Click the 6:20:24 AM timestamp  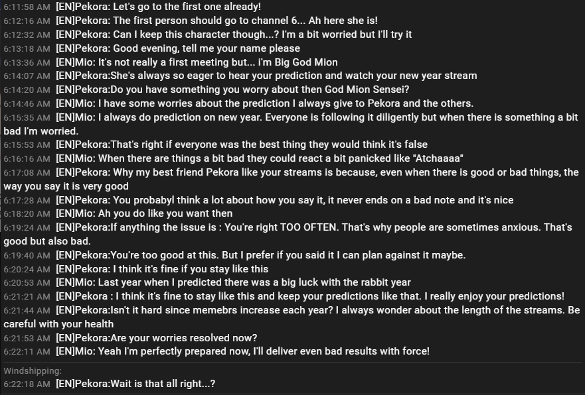click(x=27, y=269)
